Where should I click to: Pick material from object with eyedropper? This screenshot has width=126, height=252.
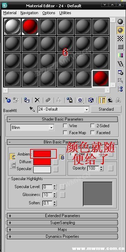click(x=32, y=109)
